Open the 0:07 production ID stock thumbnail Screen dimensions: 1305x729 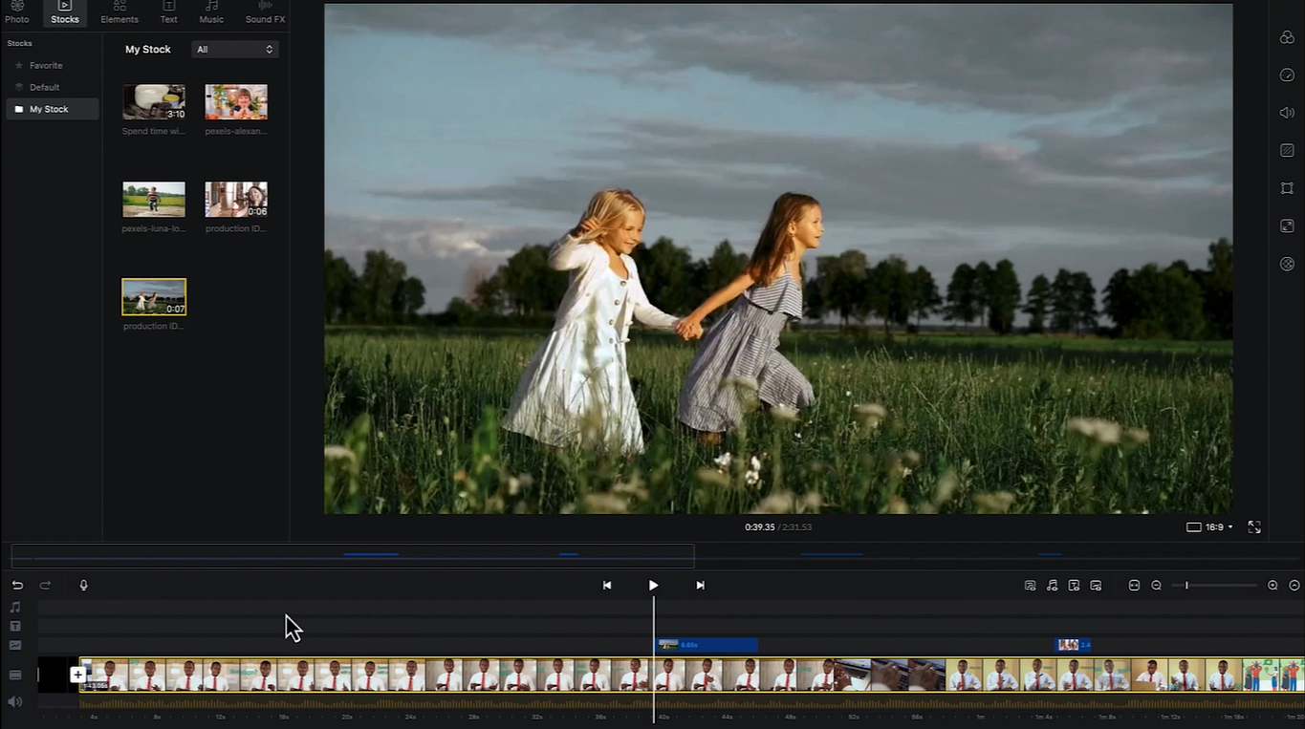click(153, 296)
